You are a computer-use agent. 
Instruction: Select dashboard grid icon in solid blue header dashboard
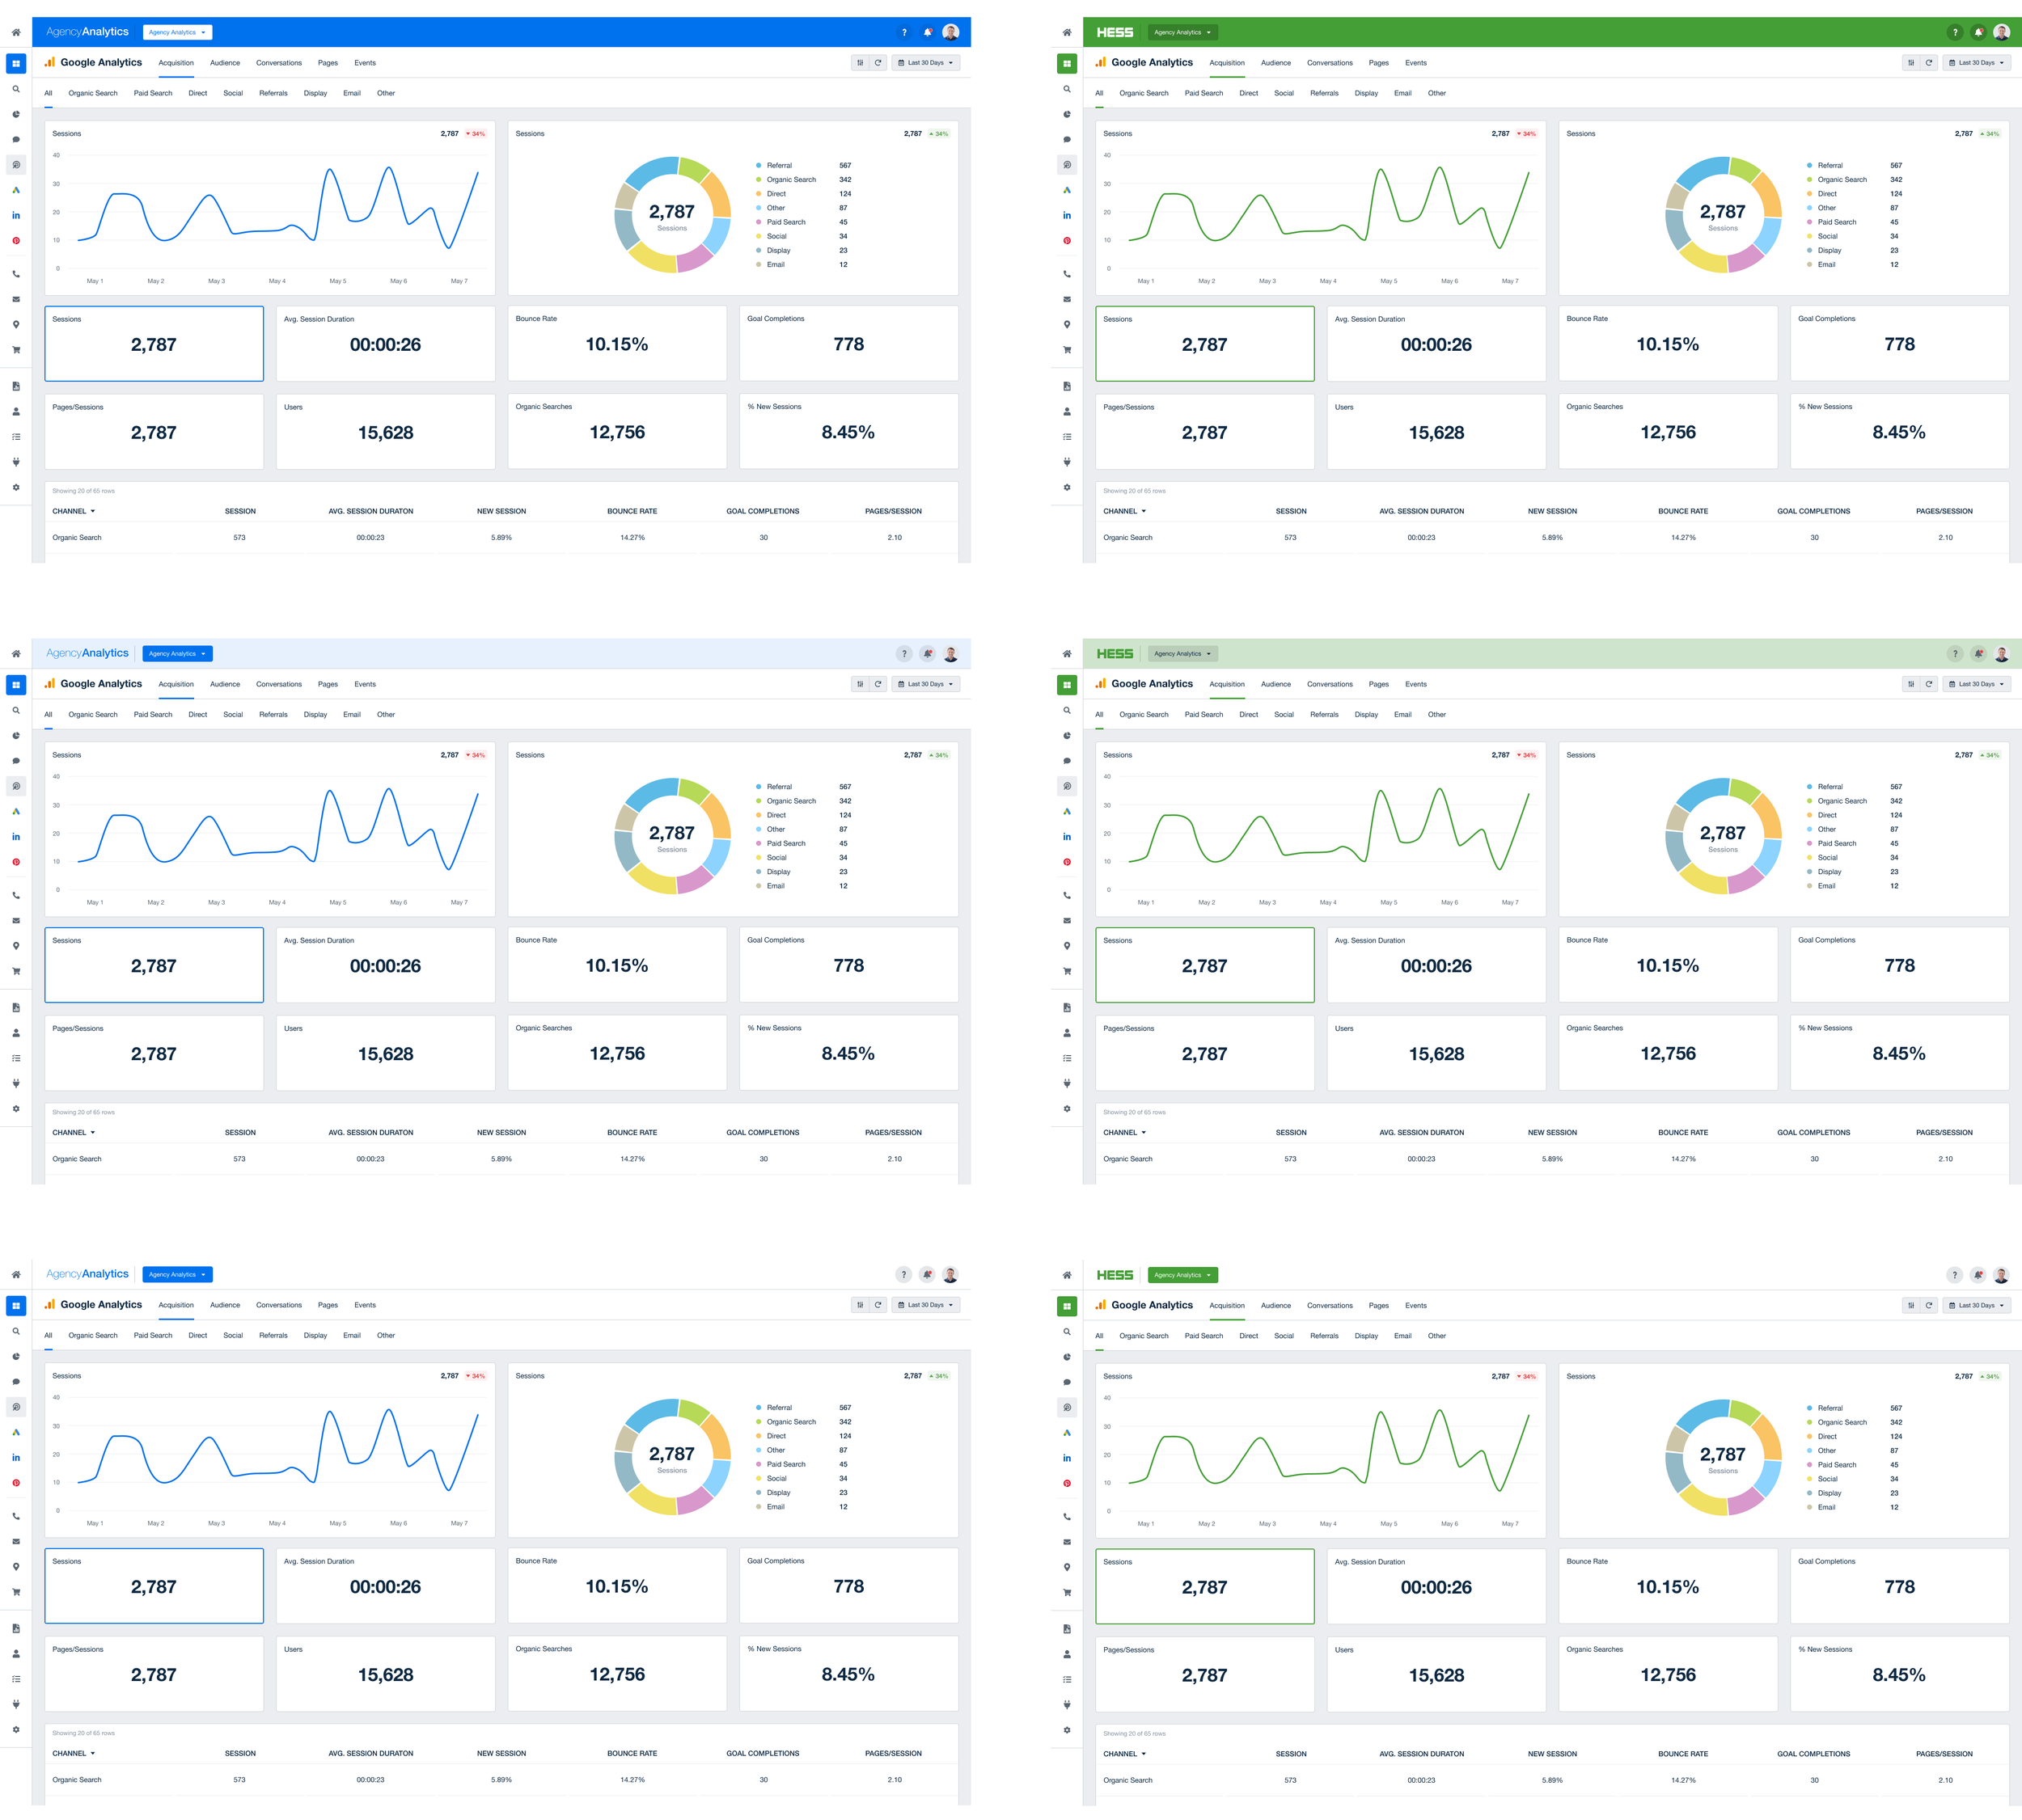coord(16,64)
